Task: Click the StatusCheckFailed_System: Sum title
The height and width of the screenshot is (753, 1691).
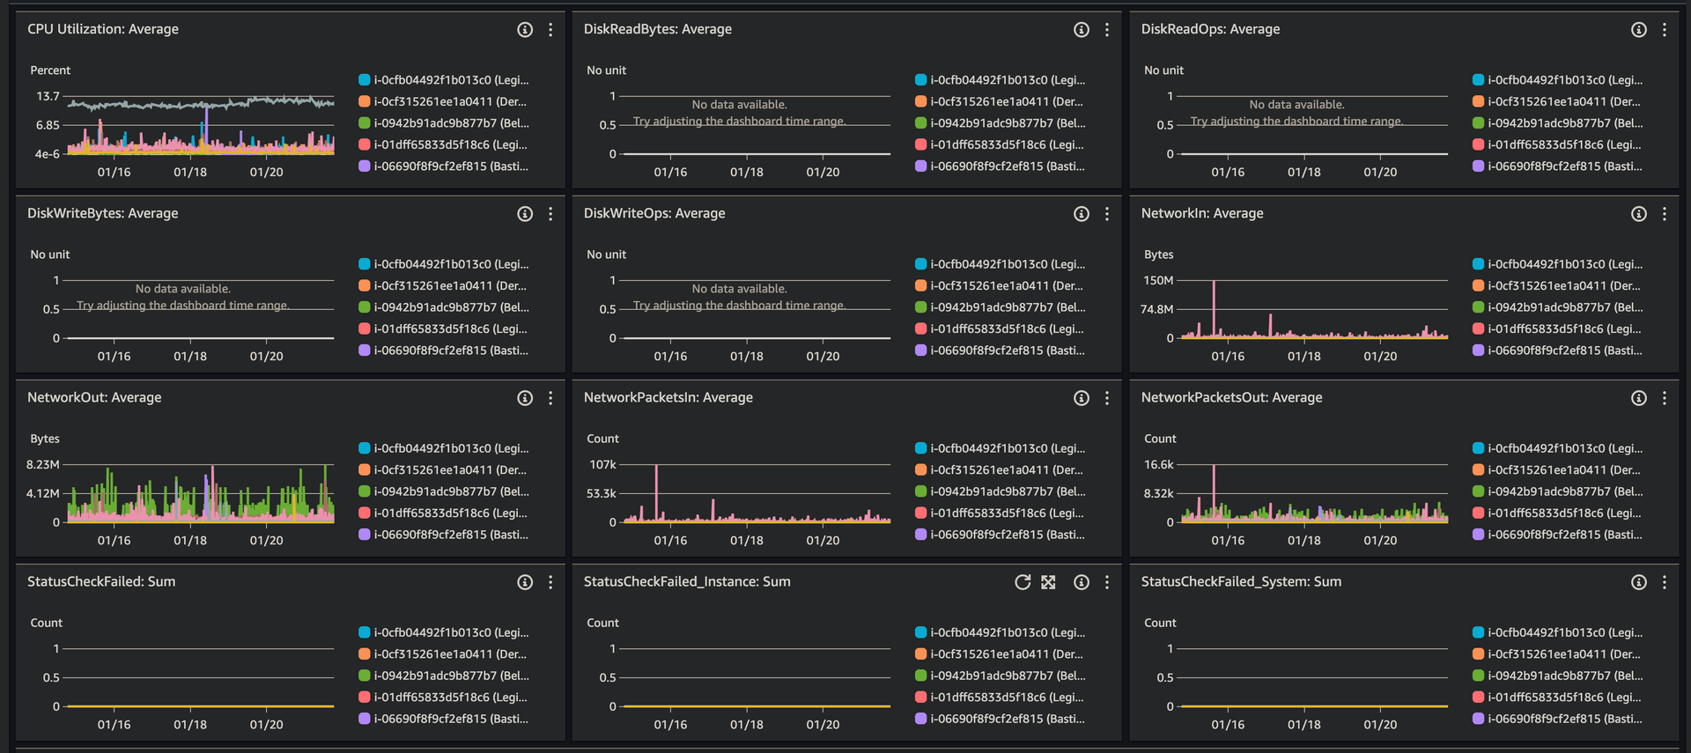Action: (1242, 581)
